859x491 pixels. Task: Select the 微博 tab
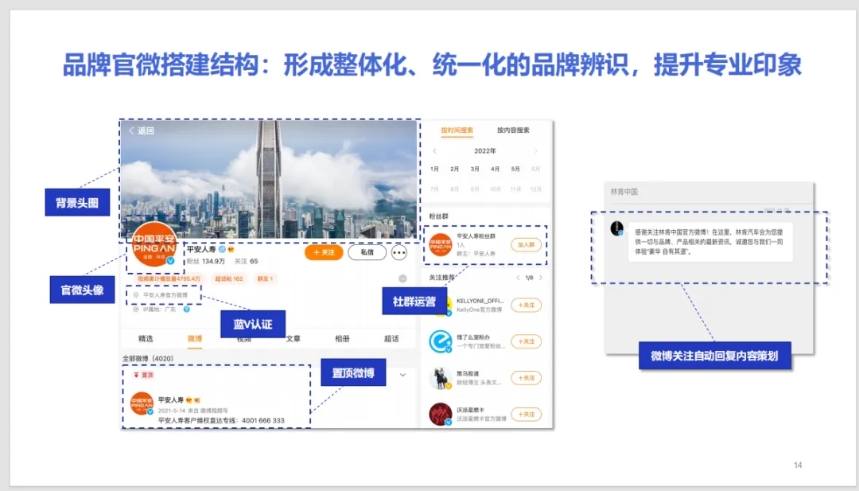(195, 339)
